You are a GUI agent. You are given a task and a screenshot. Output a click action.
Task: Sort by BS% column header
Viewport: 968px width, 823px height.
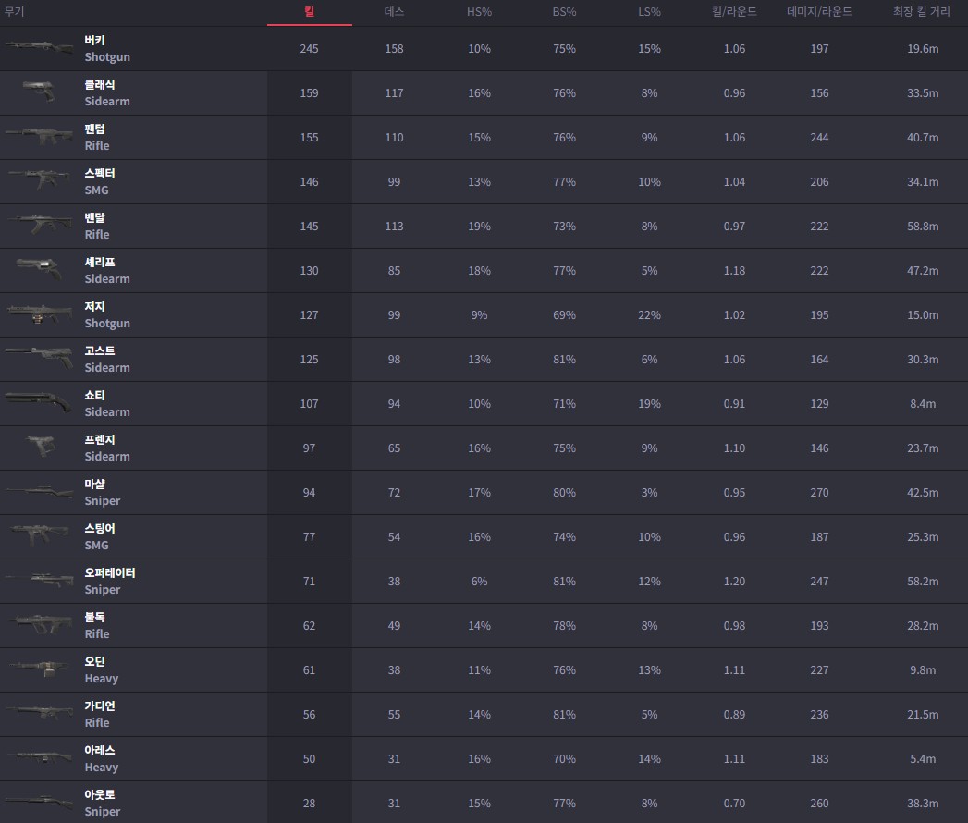pyautogui.click(x=564, y=12)
